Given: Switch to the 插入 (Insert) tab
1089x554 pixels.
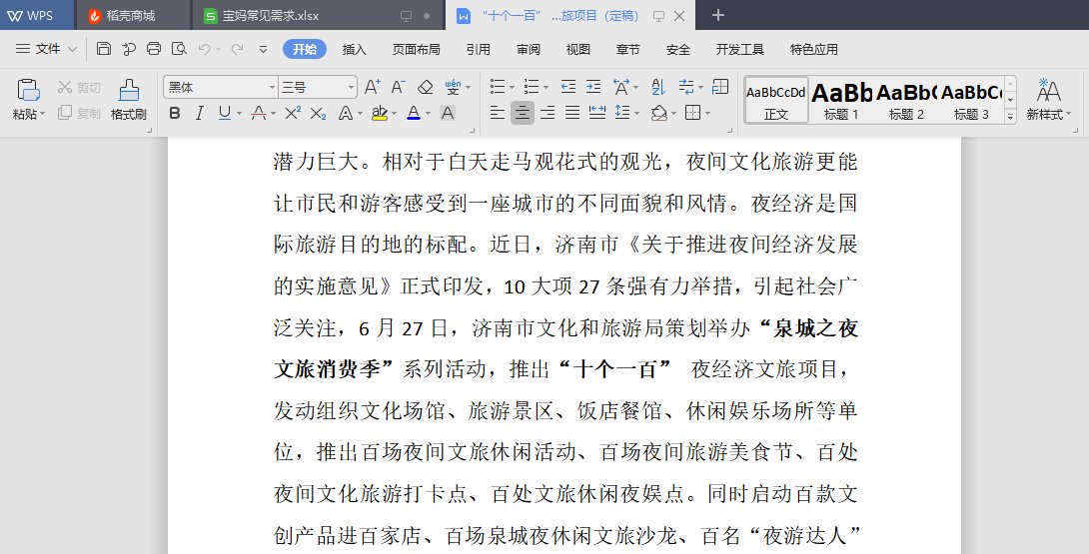Looking at the screenshot, I should pos(355,49).
